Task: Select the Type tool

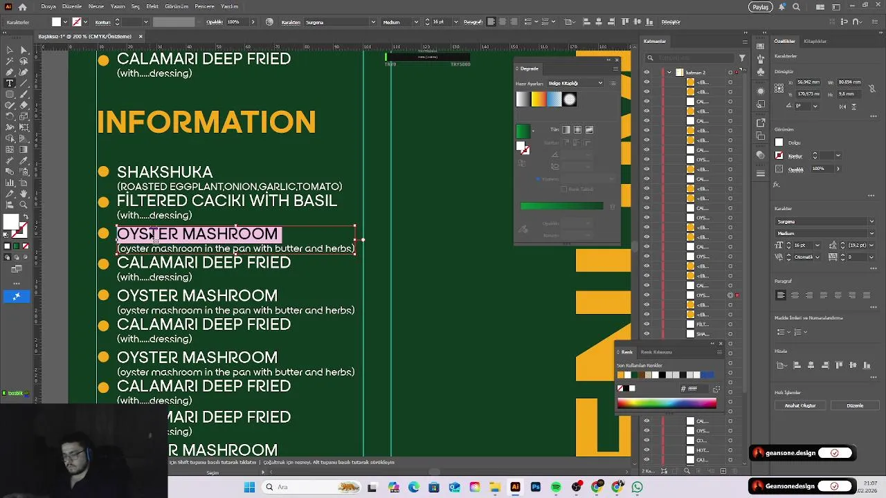Action: [10, 83]
